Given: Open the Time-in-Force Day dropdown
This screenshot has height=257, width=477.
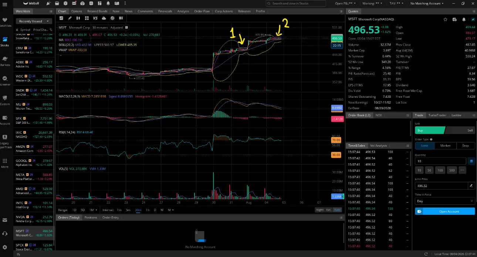Looking at the screenshot, I should (x=445, y=201).
